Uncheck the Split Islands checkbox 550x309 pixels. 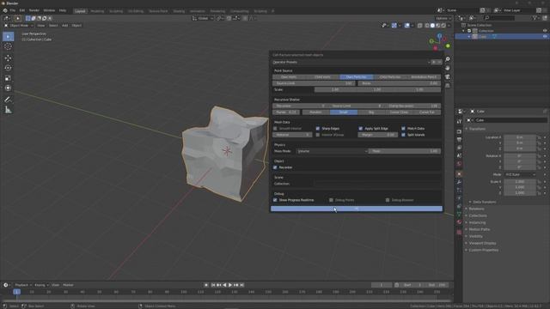point(403,135)
